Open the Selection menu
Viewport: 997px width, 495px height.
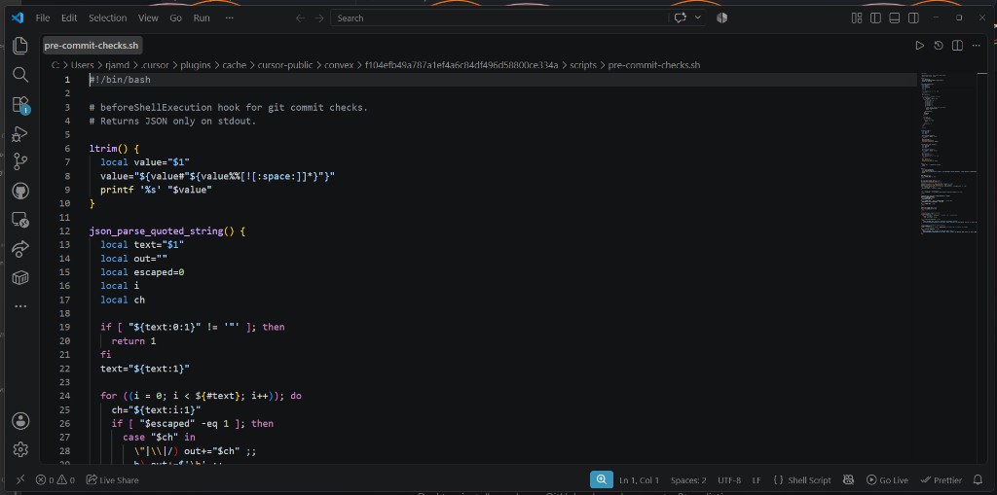pyautogui.click(x=107, y=18)
